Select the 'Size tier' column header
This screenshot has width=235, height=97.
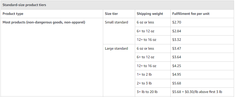[x=111, y=14]
